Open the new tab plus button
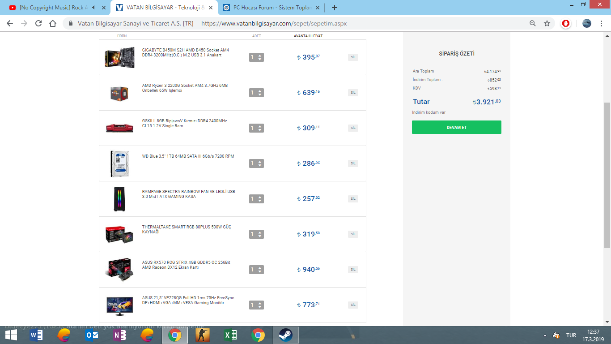 point(335,8)
